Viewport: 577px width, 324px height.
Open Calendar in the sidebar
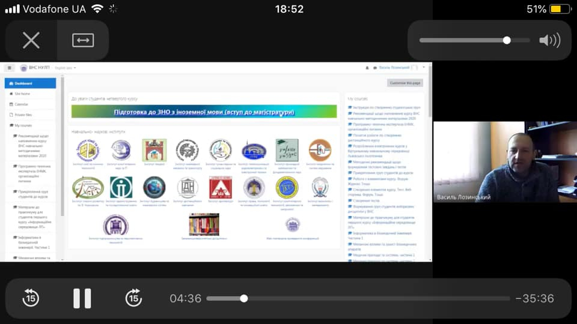[30, 104]
